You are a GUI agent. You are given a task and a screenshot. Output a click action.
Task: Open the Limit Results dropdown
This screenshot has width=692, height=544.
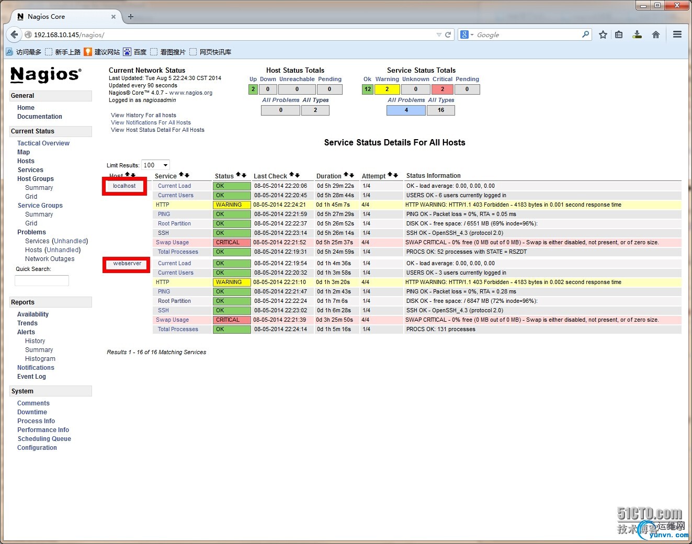[156, 165]
